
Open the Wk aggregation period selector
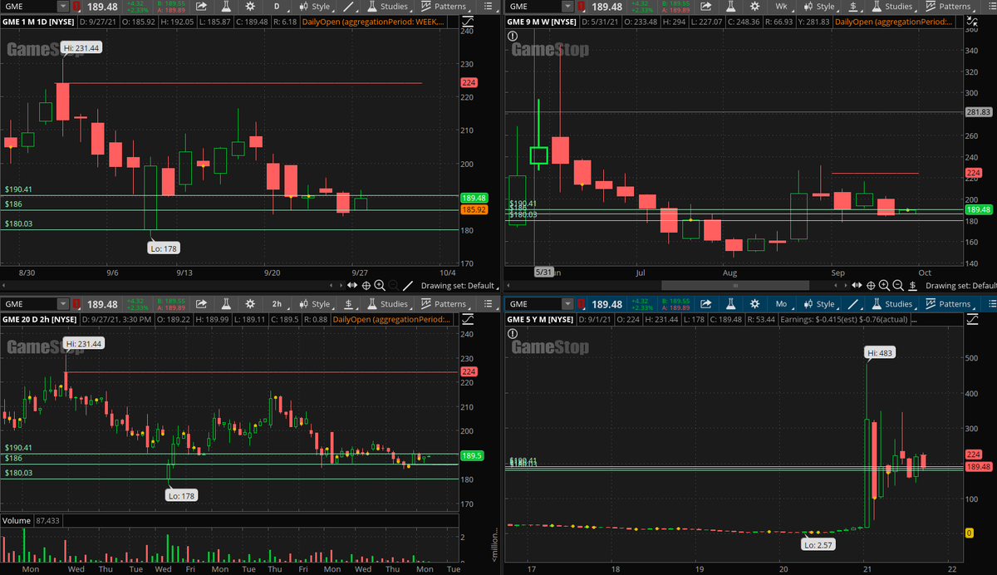783,7
